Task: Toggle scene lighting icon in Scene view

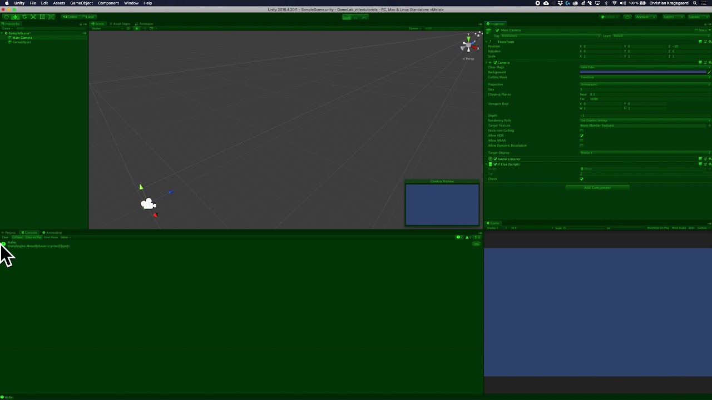Action: click(137, 28)
